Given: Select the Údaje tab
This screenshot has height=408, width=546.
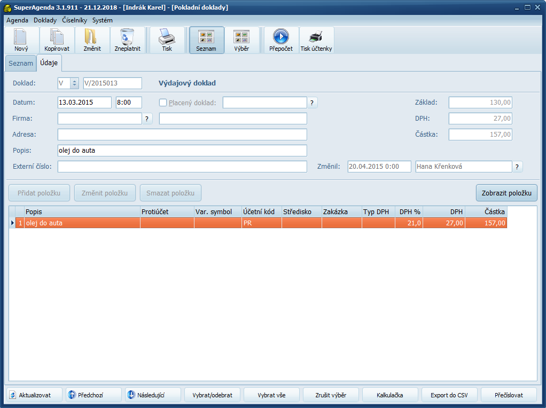Looking at the screenshot, I should click(x=49, y=63).
